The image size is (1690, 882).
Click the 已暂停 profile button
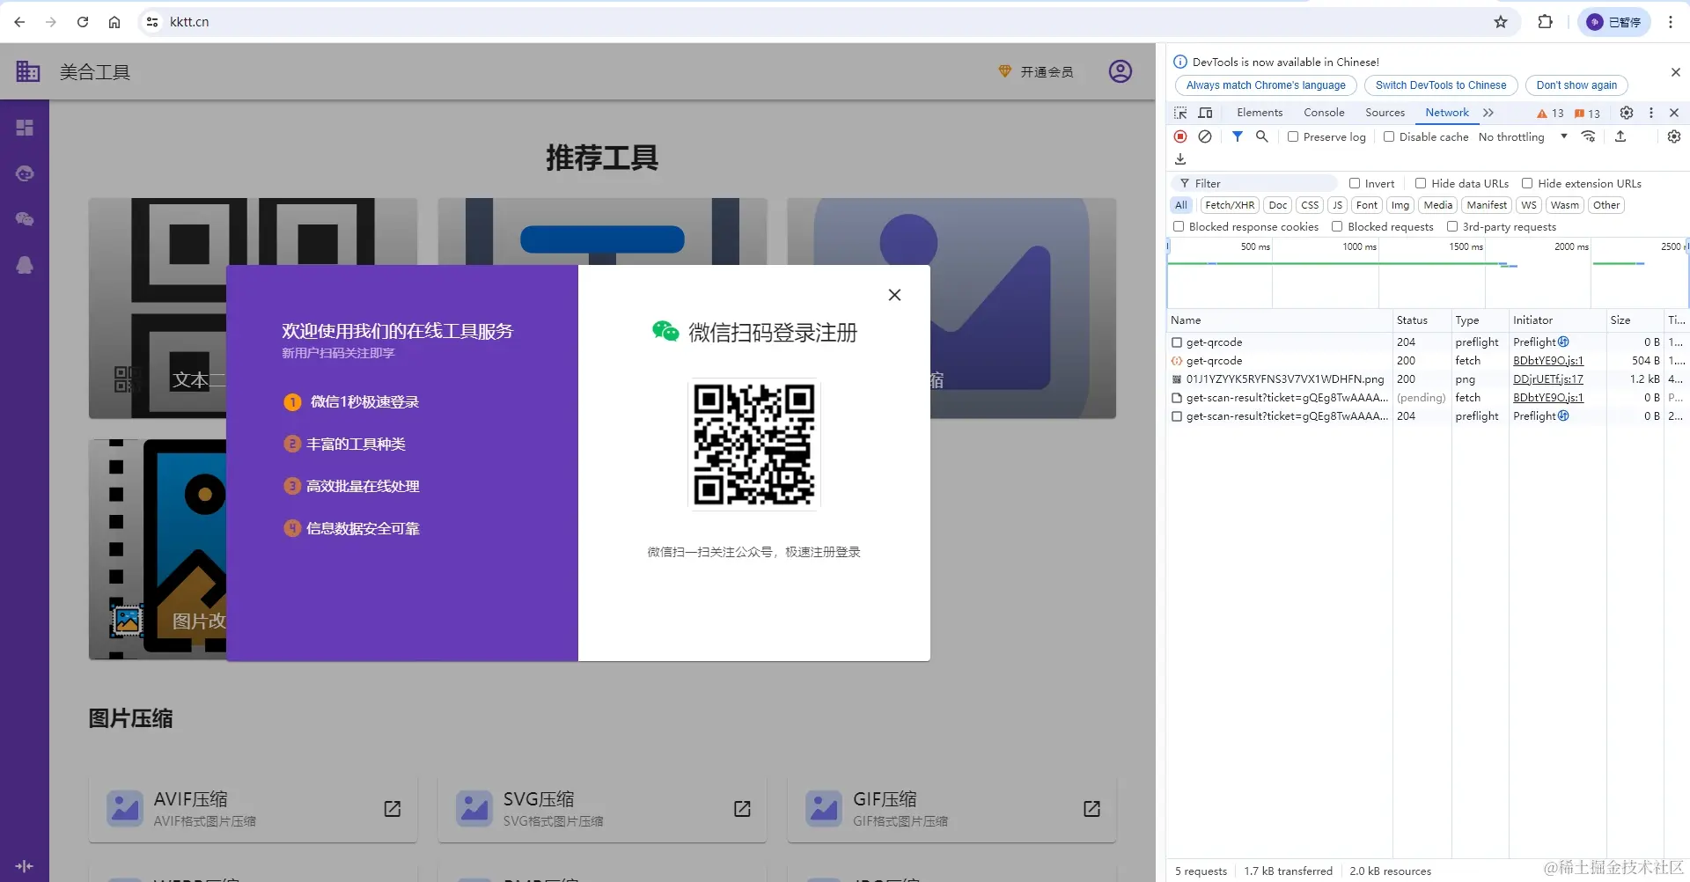(1614, 22)
